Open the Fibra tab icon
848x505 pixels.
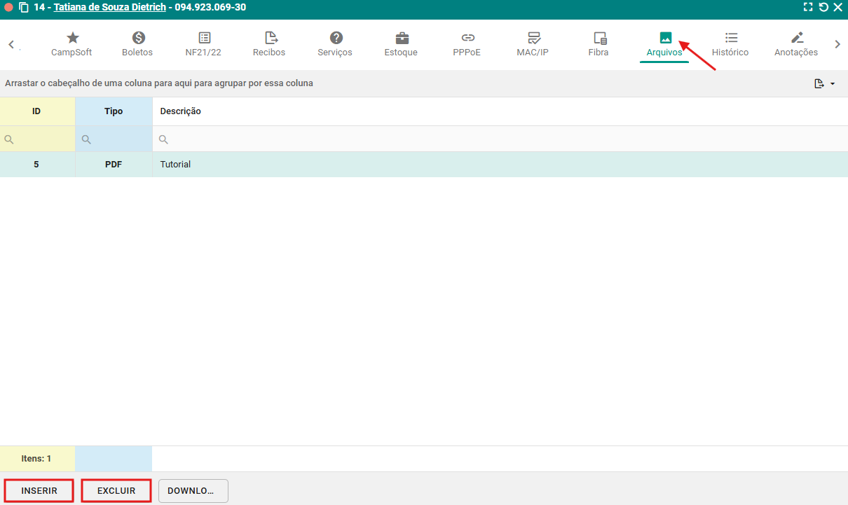pos(599,39)
